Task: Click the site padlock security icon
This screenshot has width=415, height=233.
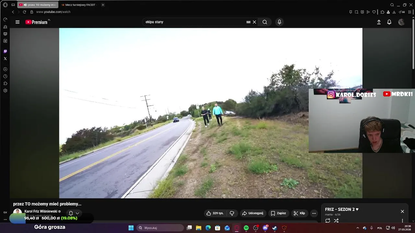Action: coord(32,12)
